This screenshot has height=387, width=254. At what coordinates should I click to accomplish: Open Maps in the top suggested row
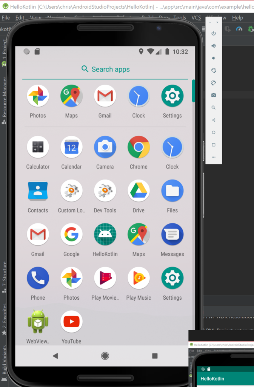[71, 96]
